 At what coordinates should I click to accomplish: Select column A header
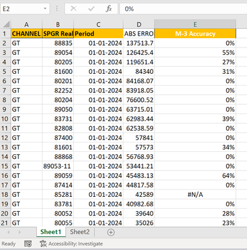26,24
